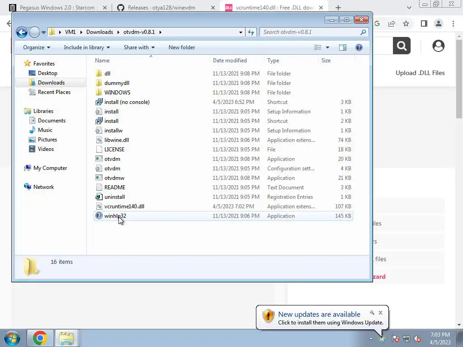The height and width of the screenshot is (347, 463).
Task: Open the Organize menu
Action: coord(37,47)
